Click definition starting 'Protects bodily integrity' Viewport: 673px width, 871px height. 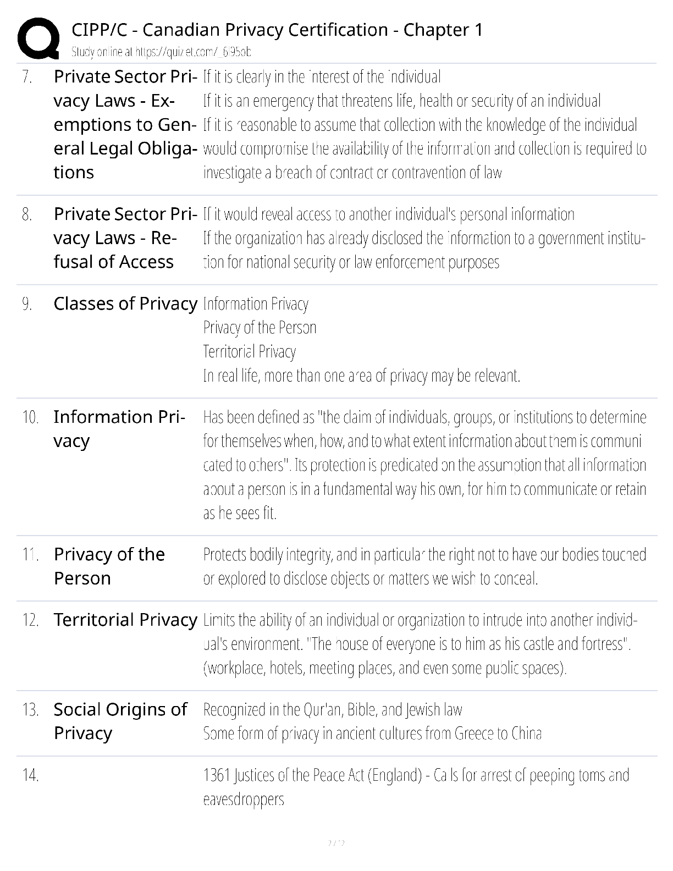[x=424, y=566]
